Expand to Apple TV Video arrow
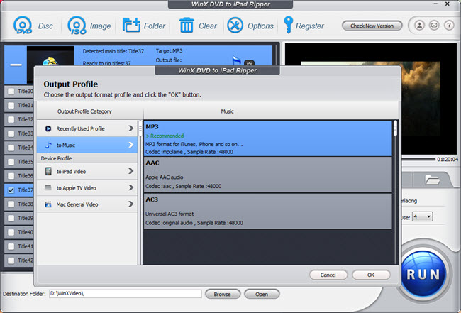This screenshot has height=313, width=461. (130, 187)
